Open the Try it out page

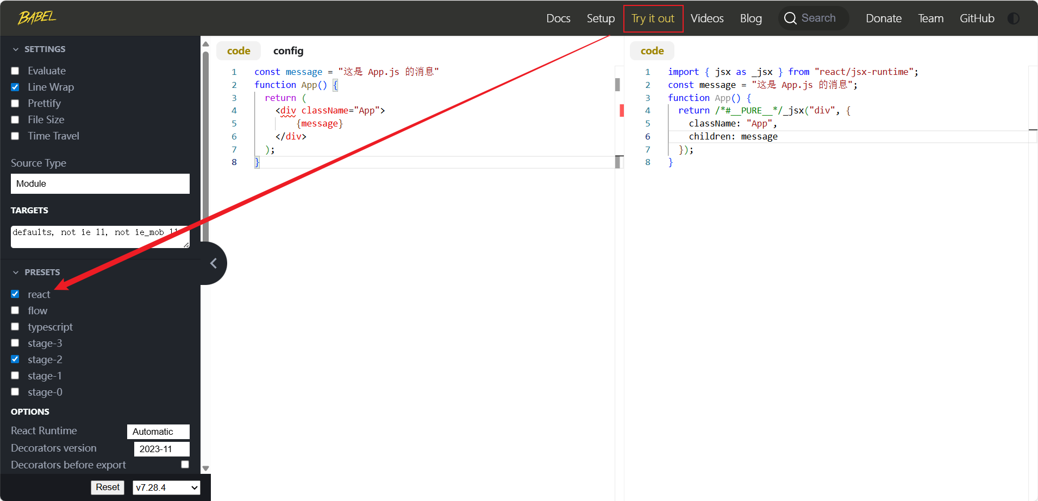pos(653,18)
